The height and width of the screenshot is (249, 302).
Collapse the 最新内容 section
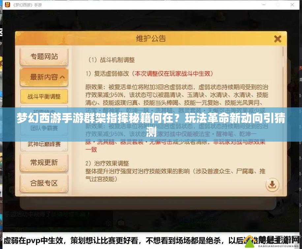click(44, 77)
